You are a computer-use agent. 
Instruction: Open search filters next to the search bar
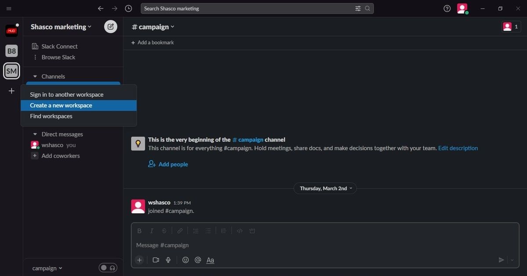coord(358,8)
